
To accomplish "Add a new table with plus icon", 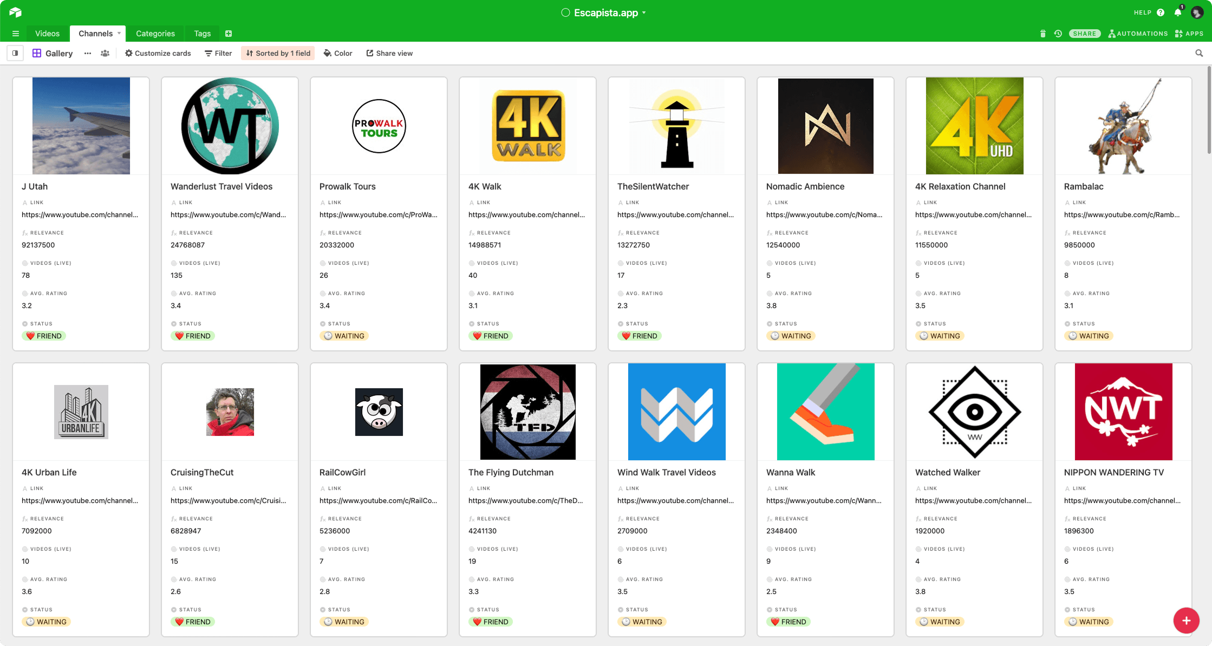I will tap(229, 34).
